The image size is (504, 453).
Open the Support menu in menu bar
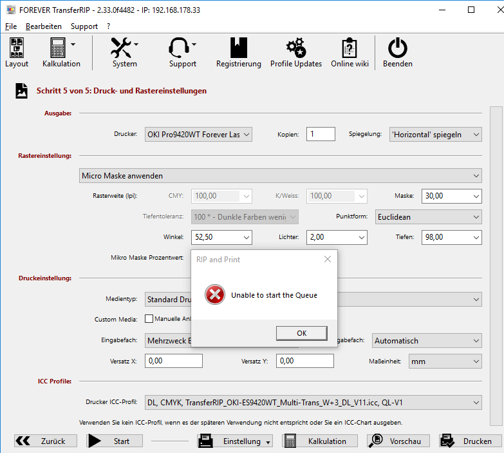coord(84,26)
